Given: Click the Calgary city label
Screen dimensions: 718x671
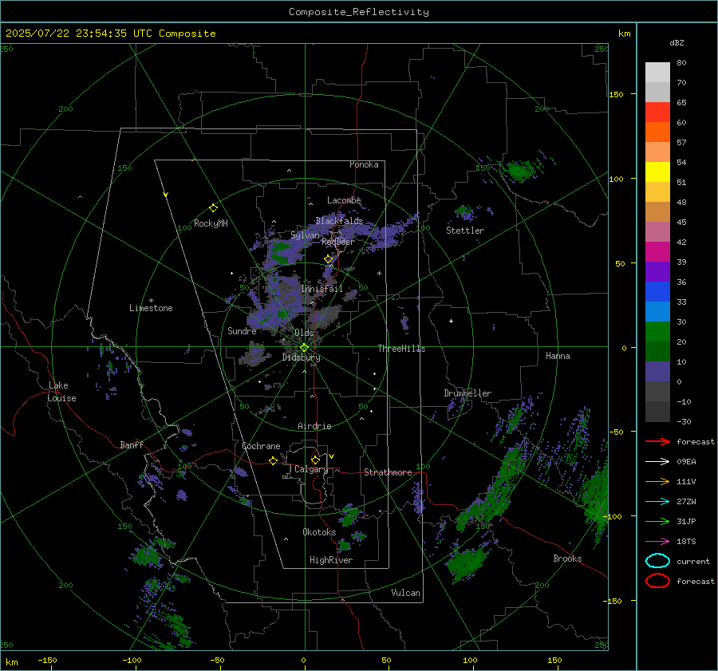Looking at the screenshot, I should click(311, 469).
